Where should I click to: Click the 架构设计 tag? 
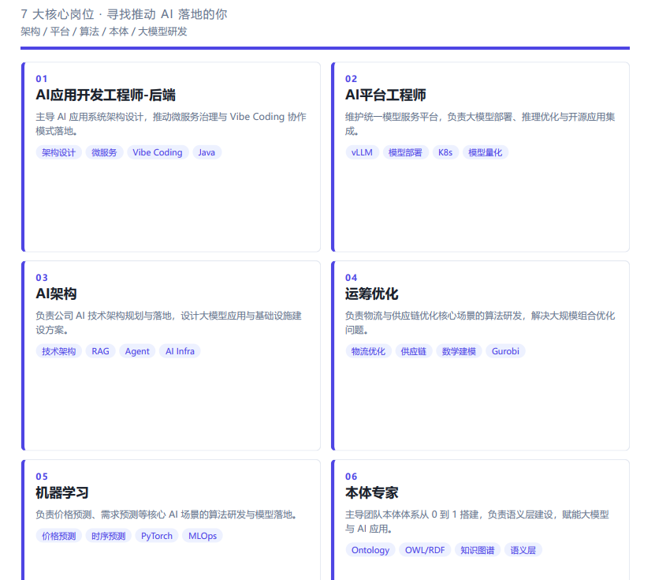tap(58, 152)
